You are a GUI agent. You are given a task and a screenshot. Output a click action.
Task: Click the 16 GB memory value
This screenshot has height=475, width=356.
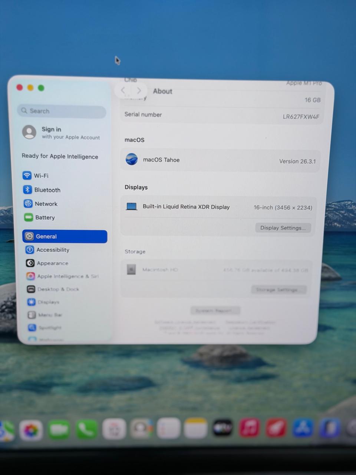(x=313, y=100)
